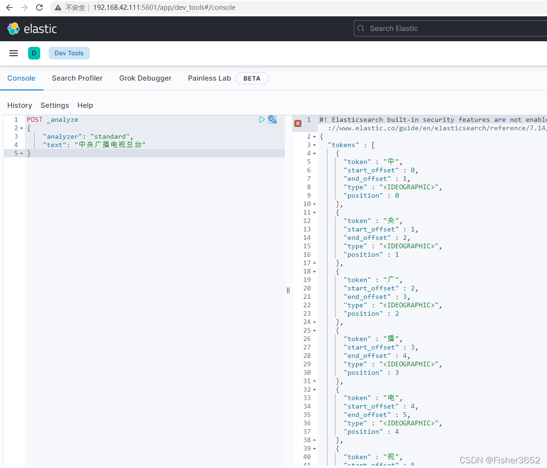Collapse the request body at editor line 2
Image resolution: width=547 pixels, height=468 pixels.
click(22, 128)
